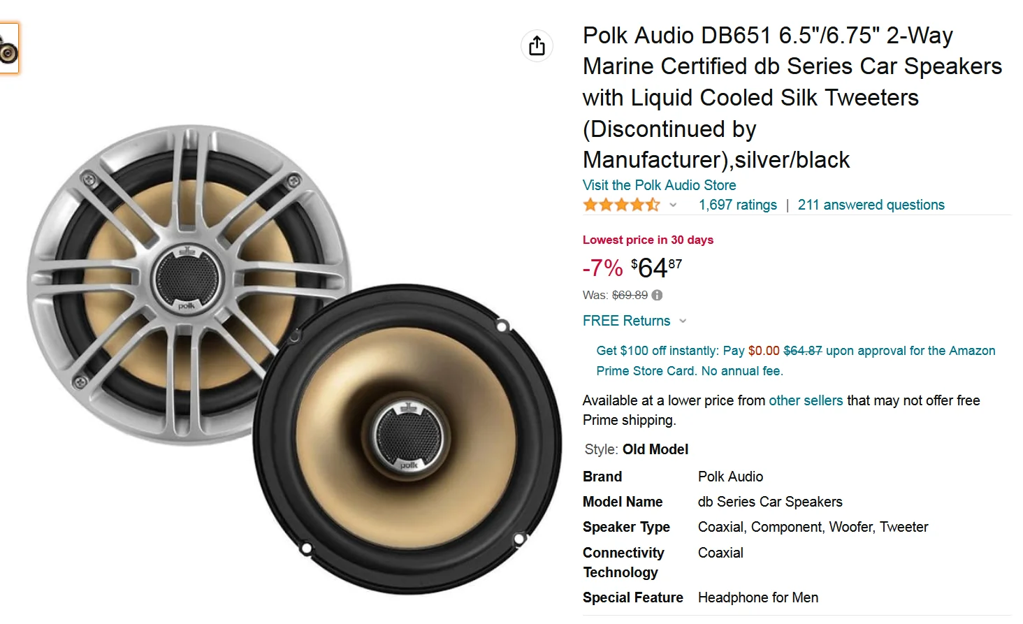Click the -7% discount percentage
Image resolution: width=1023 pixels, height=624 pixels.
click(602, 268)
